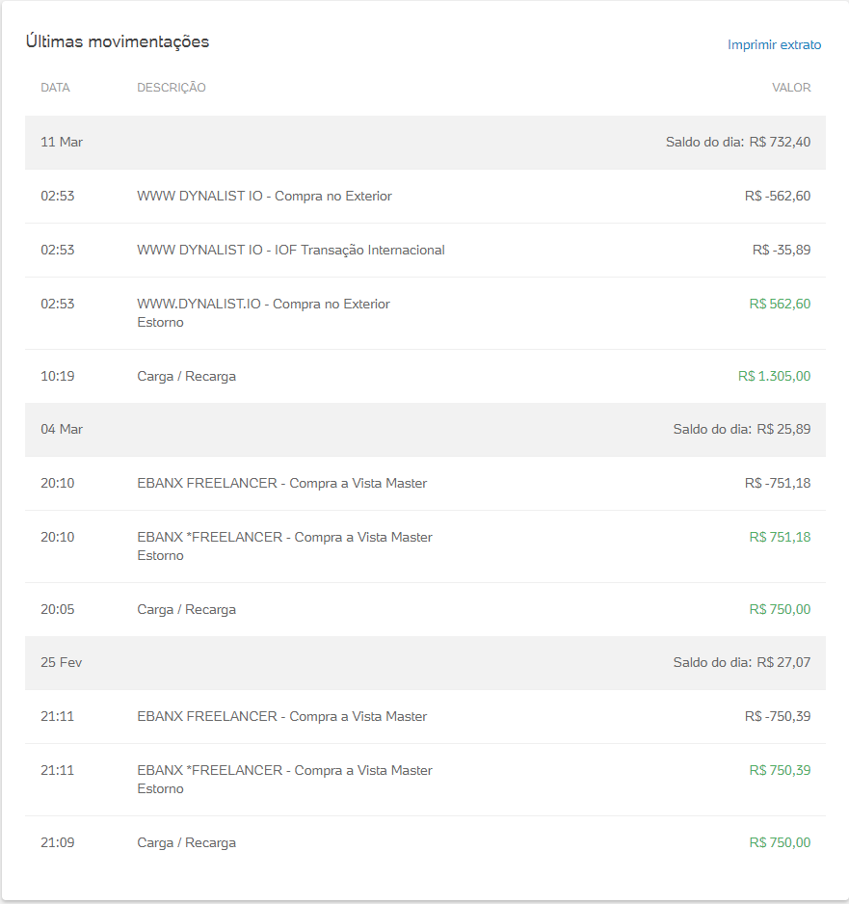This screenshot has height=904, width=849.
Task: Click the daily balance R$ 732,40
Action: [738, 143]
